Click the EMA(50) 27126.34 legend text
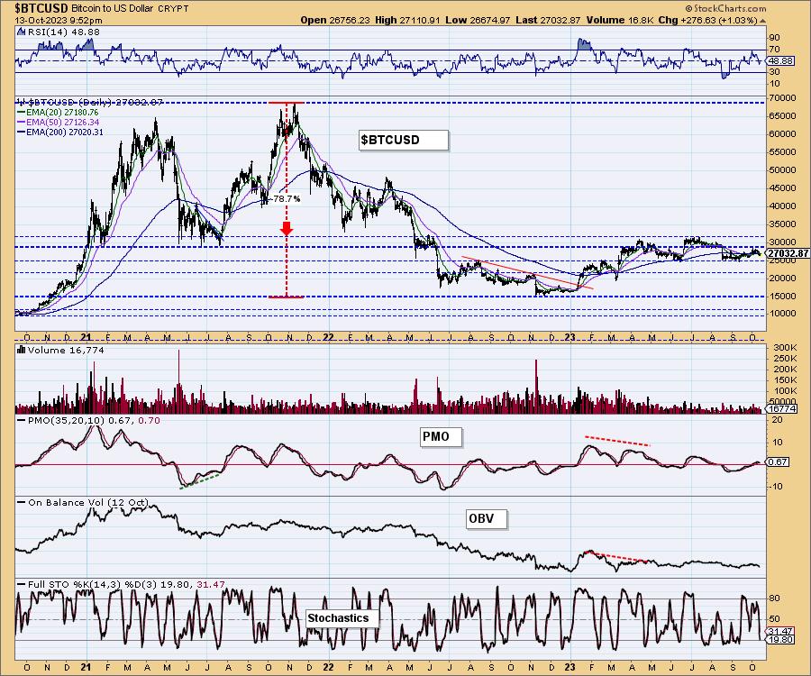This screenshot has height=676, width=811. click(62, 122)
